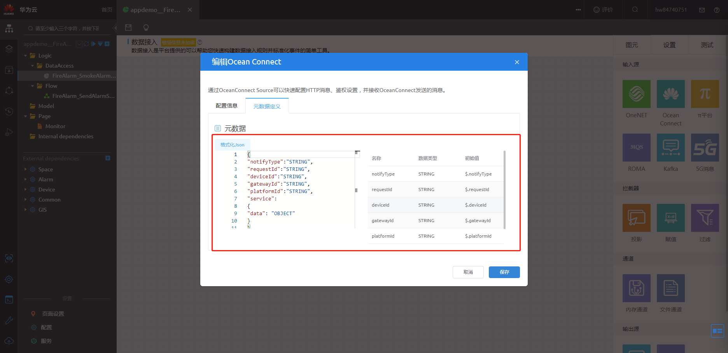Open the Monitor page item
The height and width of the screenshot is (353, 728).
point(55,126)
